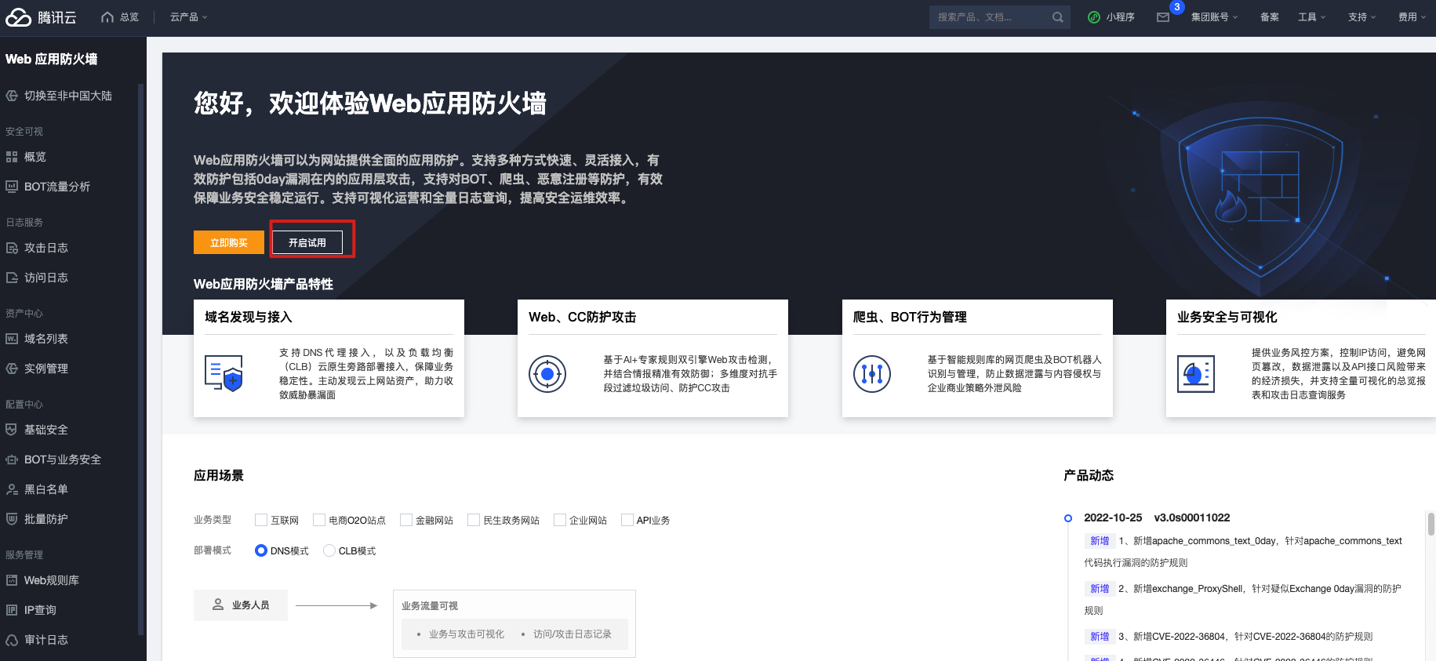The image size is (1436, 661).
Task: Click the search magnifier icon
Action: [1057, 17]
